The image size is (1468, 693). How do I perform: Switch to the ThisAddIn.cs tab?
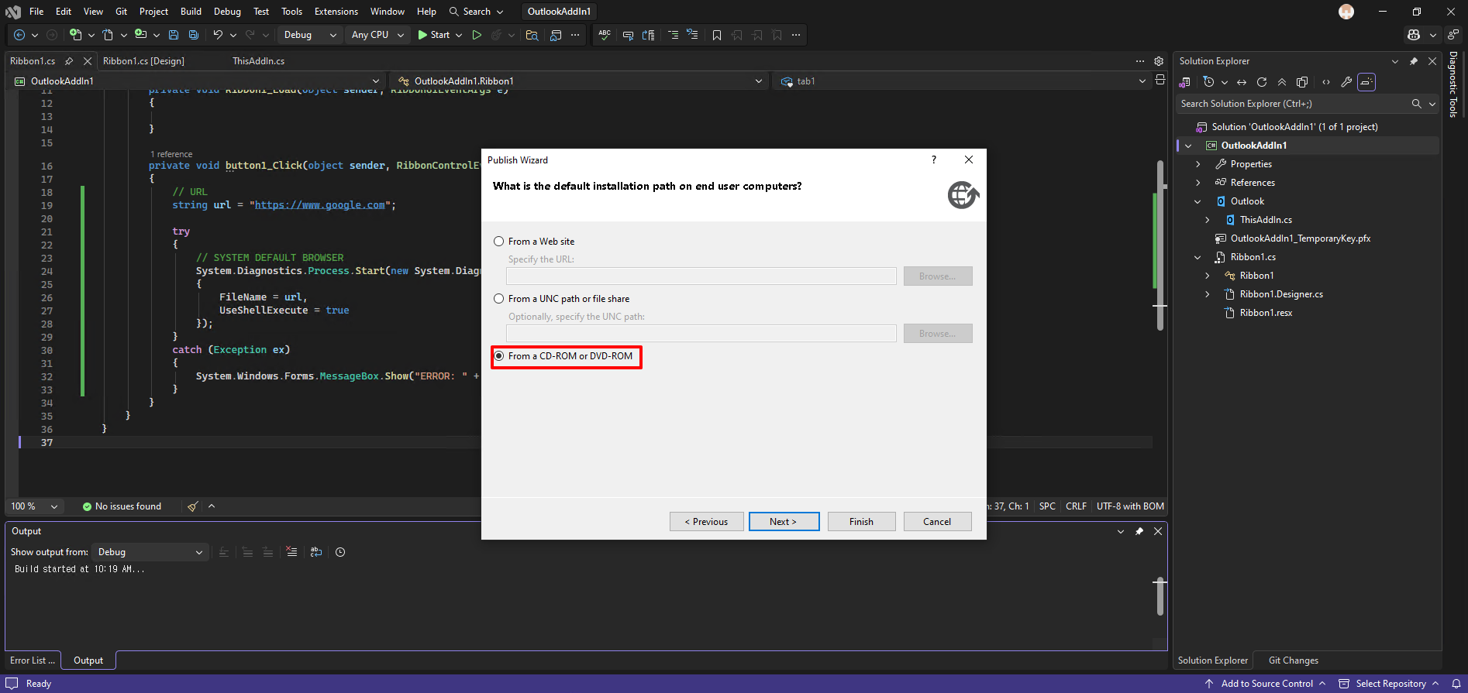click(258, 61)
